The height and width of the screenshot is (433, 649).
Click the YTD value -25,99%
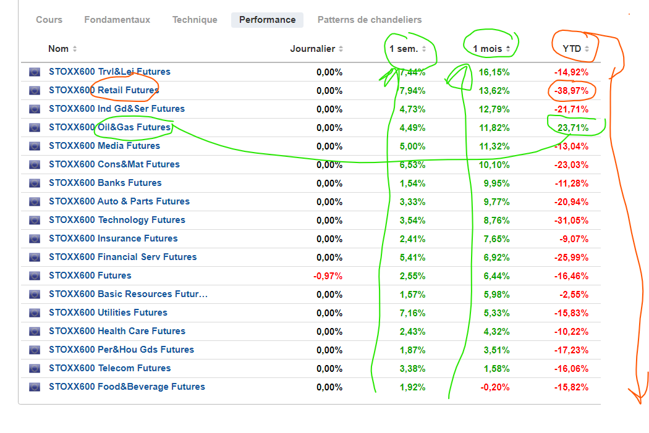coord(571,258)
